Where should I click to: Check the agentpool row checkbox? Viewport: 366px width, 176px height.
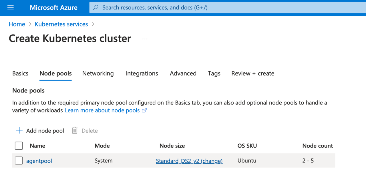coord(19,161)
